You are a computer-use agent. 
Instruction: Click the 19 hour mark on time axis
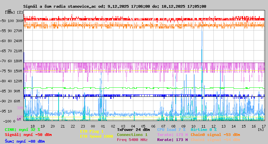click(x=43, y=126)
